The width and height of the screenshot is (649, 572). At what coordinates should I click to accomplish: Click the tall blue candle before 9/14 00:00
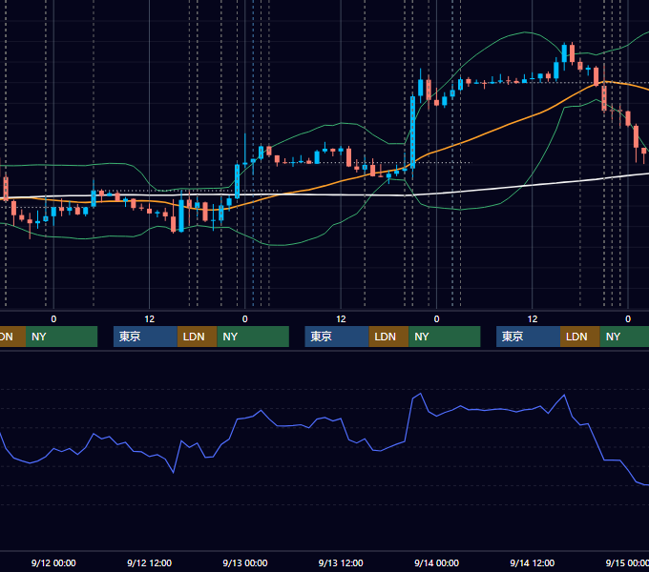click(412, 133)
